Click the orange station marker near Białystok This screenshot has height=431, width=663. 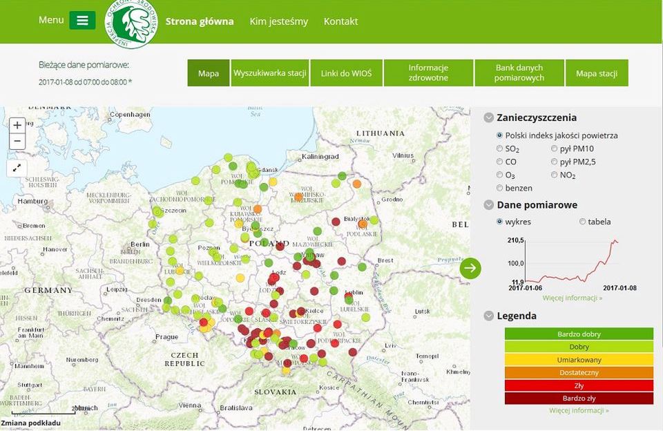tap(363, 223)
